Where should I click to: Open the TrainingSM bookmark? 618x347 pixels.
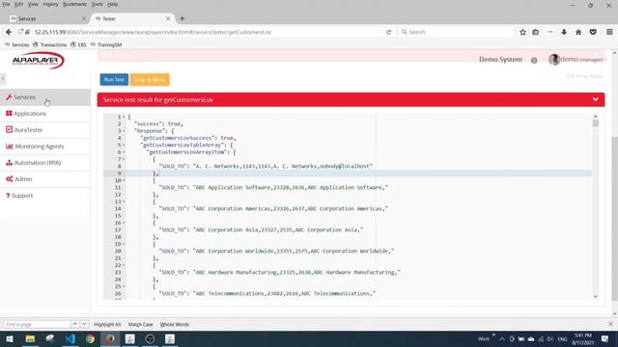coord(106,45)
